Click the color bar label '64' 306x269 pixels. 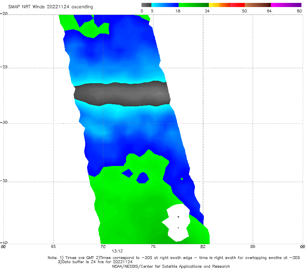[269, 11]
